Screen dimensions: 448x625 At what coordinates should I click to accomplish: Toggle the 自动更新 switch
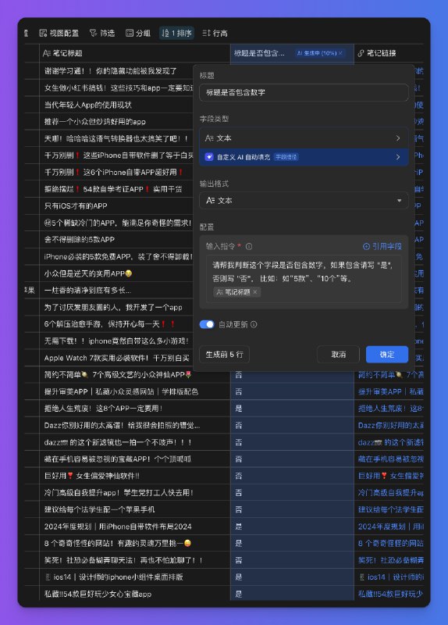207,324
